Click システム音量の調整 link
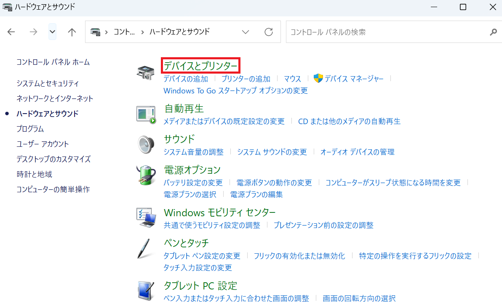 point(194,152)
